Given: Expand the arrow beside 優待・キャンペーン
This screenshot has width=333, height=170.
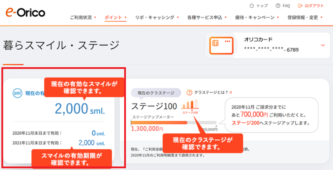Looking at the screenshot, I should [x=278, y=17].
